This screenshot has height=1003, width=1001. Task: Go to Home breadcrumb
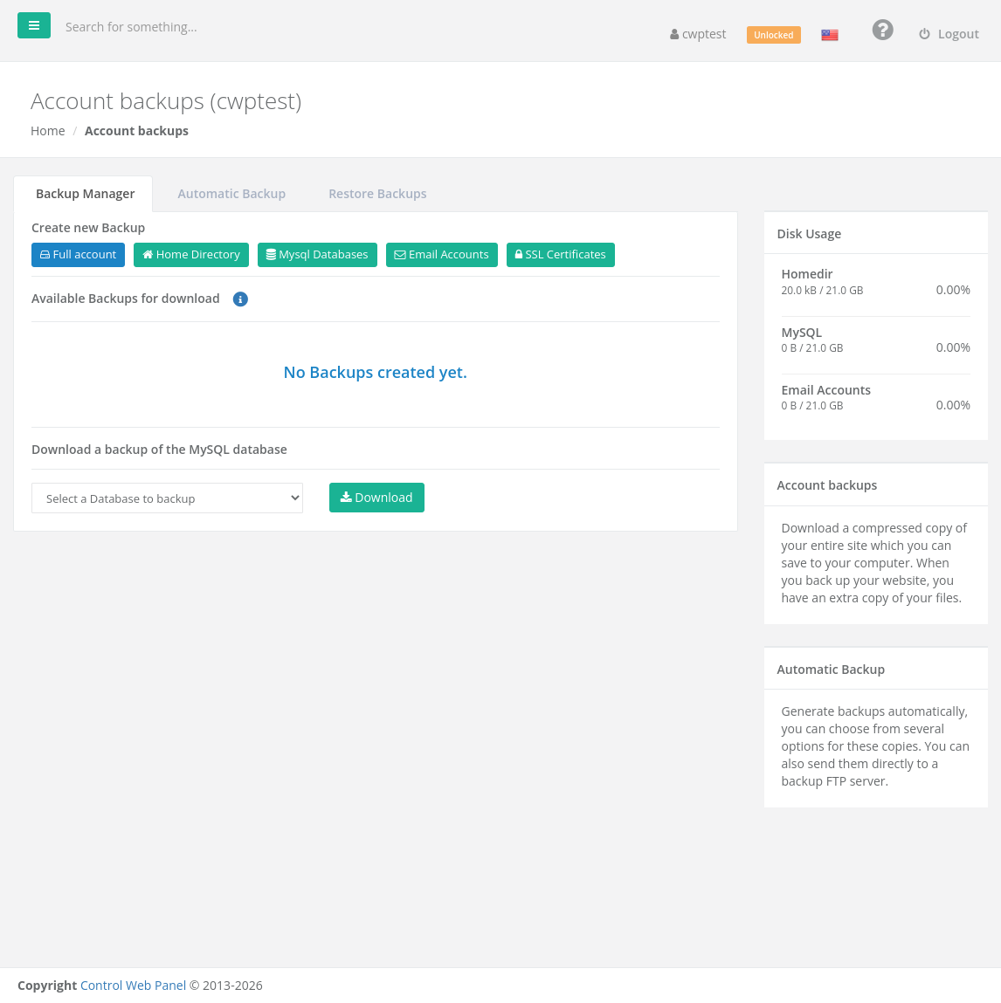[48, 131]
